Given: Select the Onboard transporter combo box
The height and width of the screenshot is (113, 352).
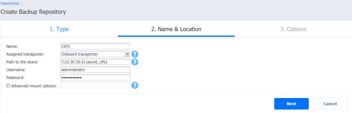Looking at the screenshot, I should [95, 54].
